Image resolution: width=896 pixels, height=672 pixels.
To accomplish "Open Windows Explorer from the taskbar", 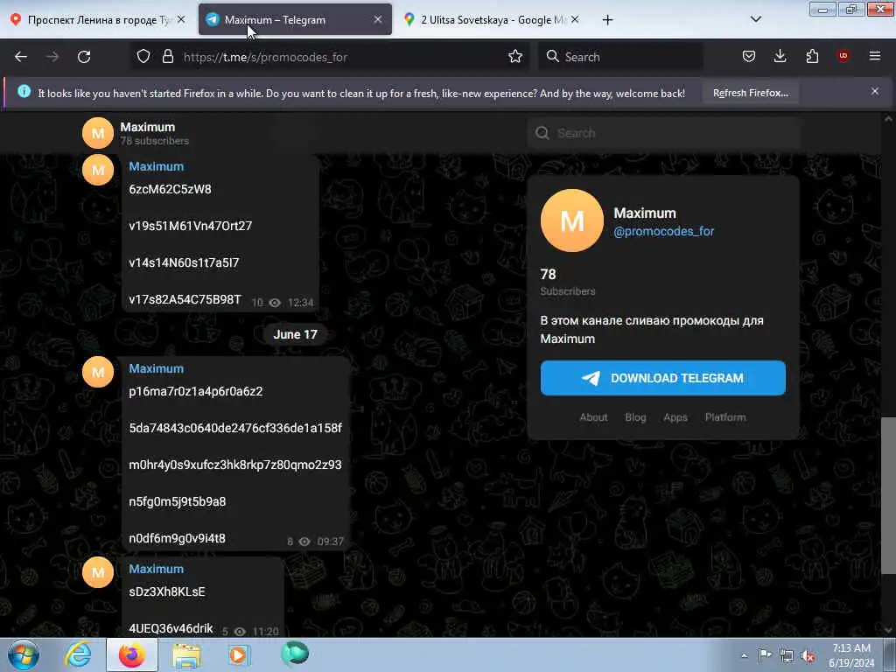I will (186, 654).
